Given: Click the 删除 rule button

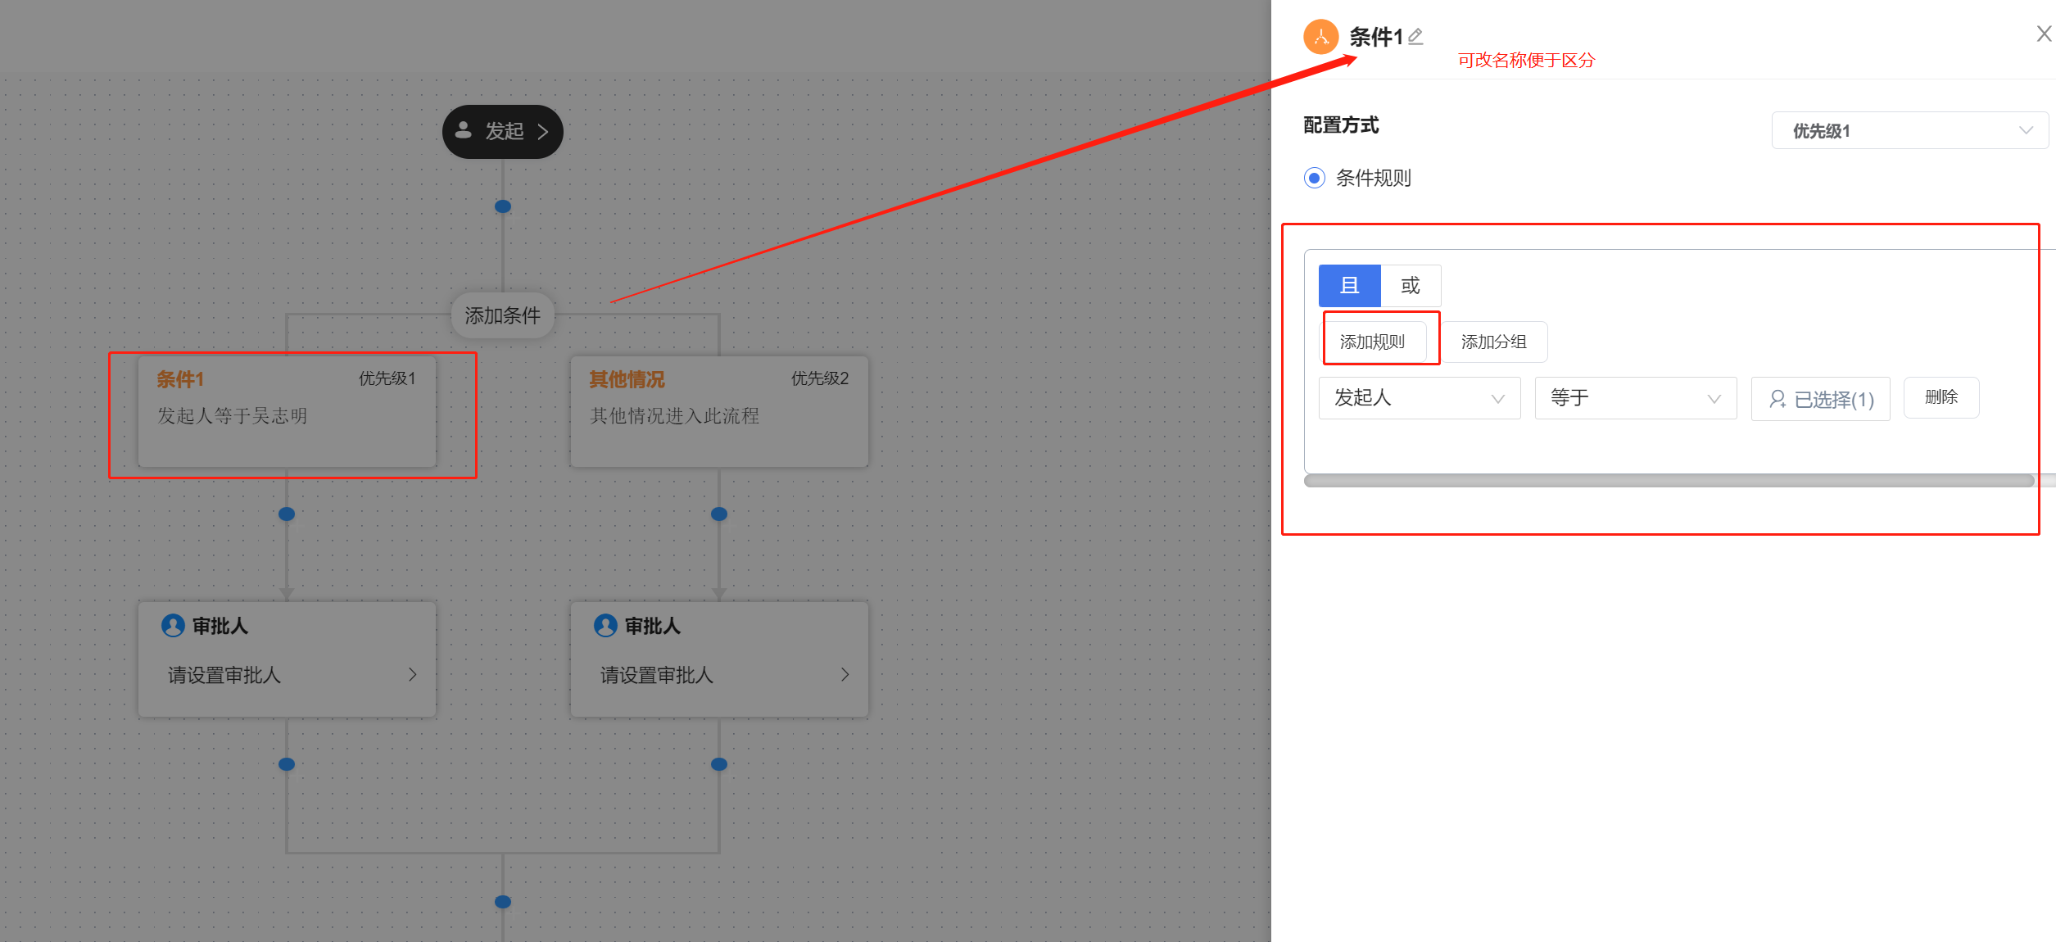Looking at the screenshot, I should tap(1941, 397).
